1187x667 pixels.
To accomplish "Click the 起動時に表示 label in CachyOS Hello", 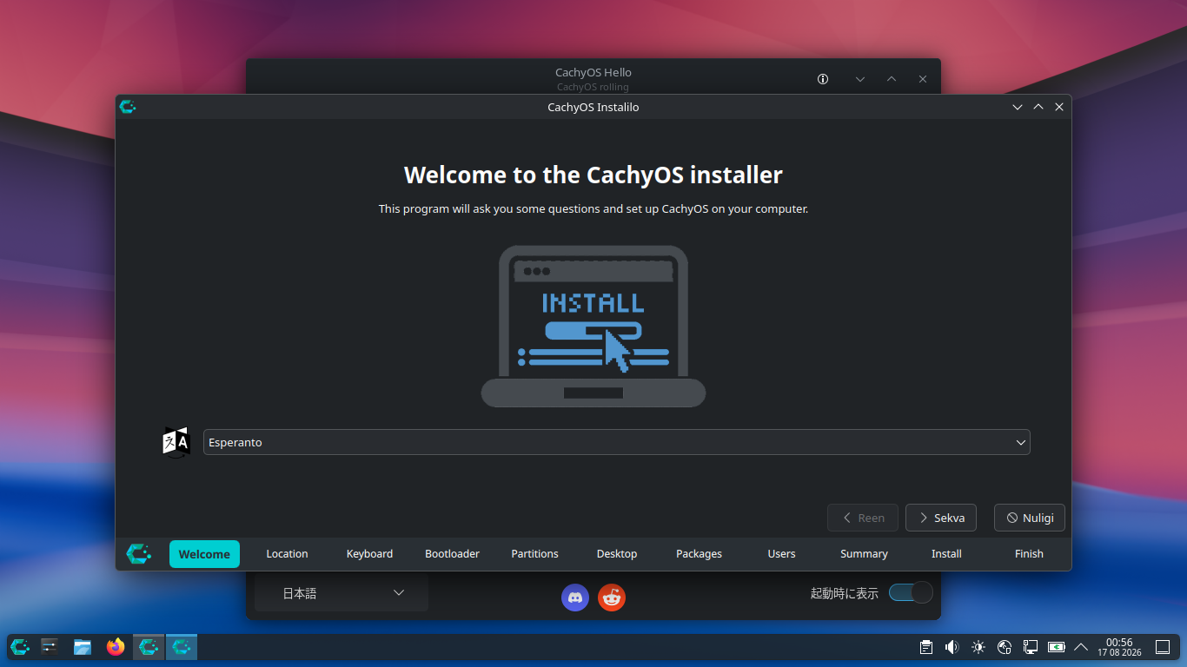I will [845, 593].
